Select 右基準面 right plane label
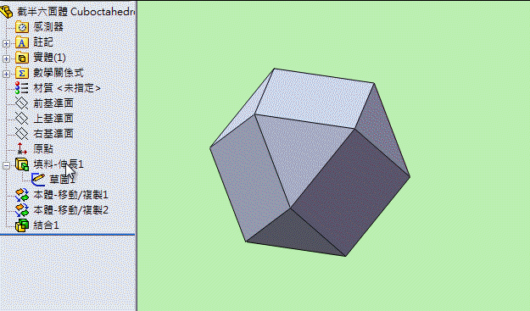This screenshot has height=311, width=530. coord(53,133)
